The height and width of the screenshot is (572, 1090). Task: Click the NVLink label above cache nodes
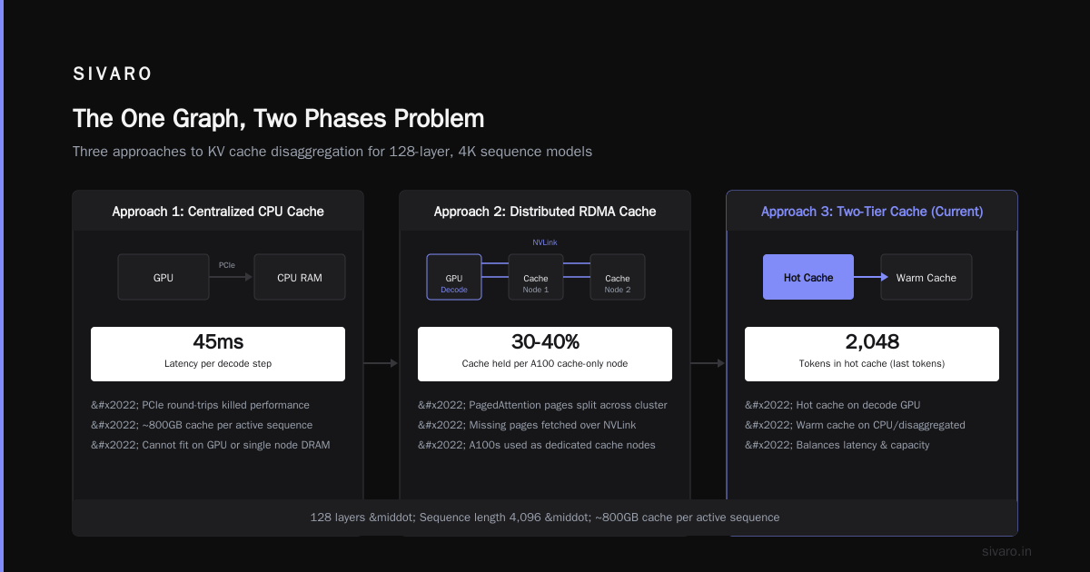545,242
